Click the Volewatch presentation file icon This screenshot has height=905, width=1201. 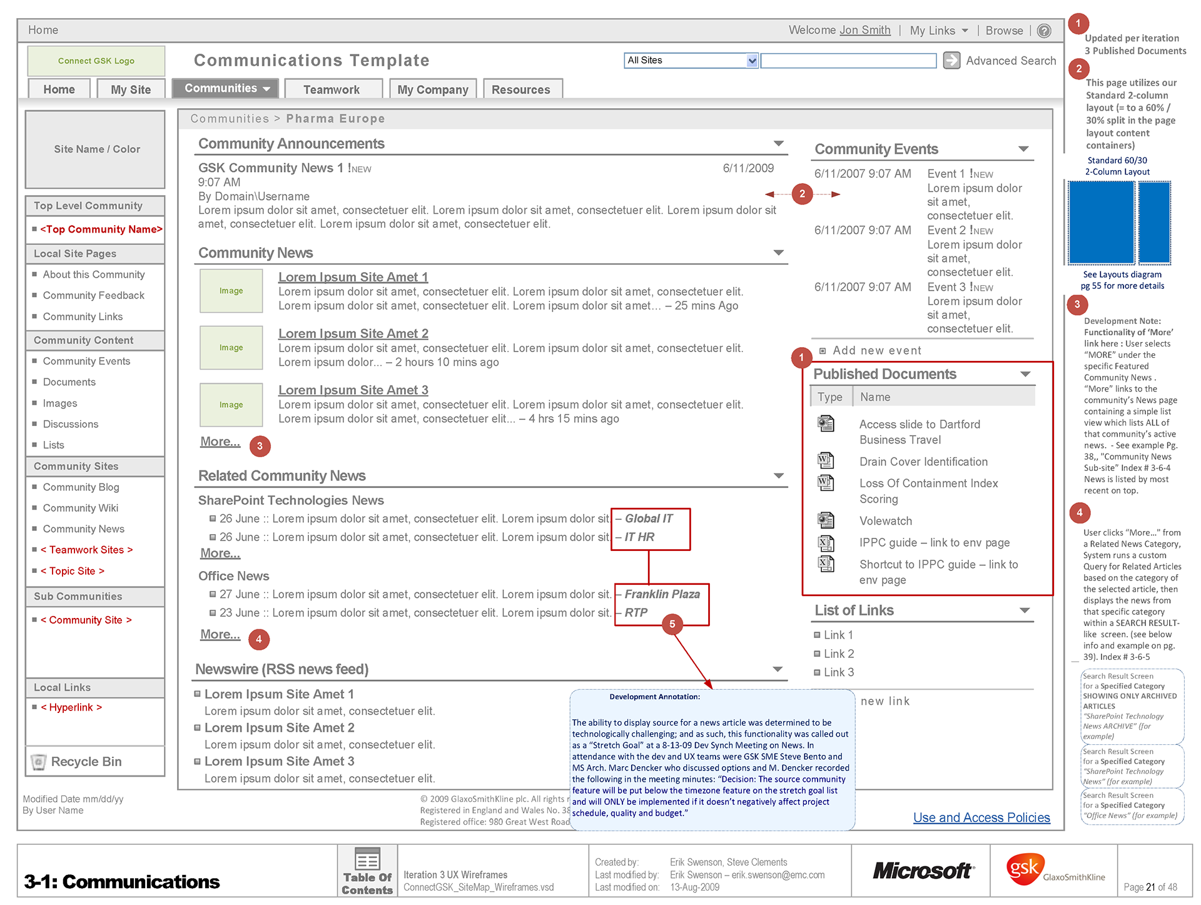(826, 520)
